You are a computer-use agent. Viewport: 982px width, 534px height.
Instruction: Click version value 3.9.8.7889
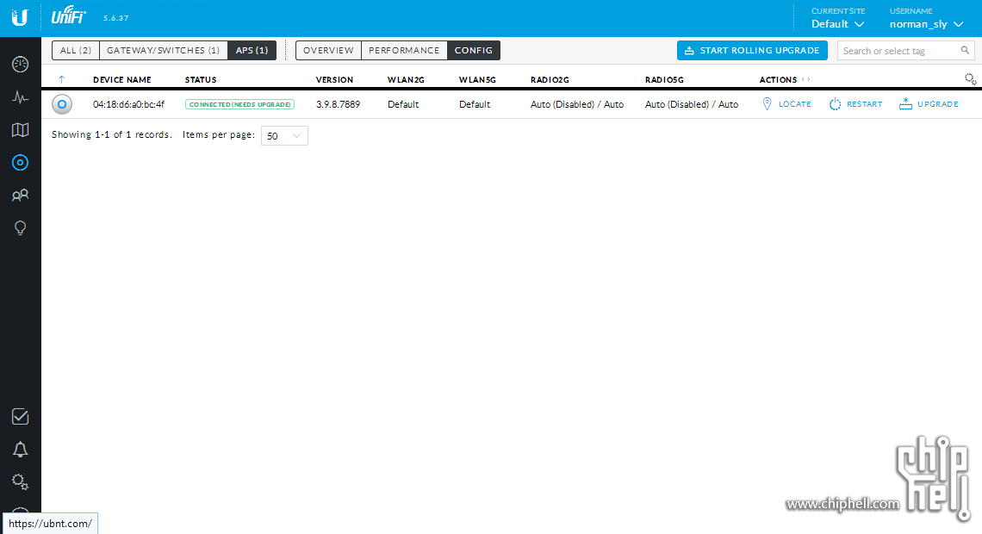click(x=339, y=104)
